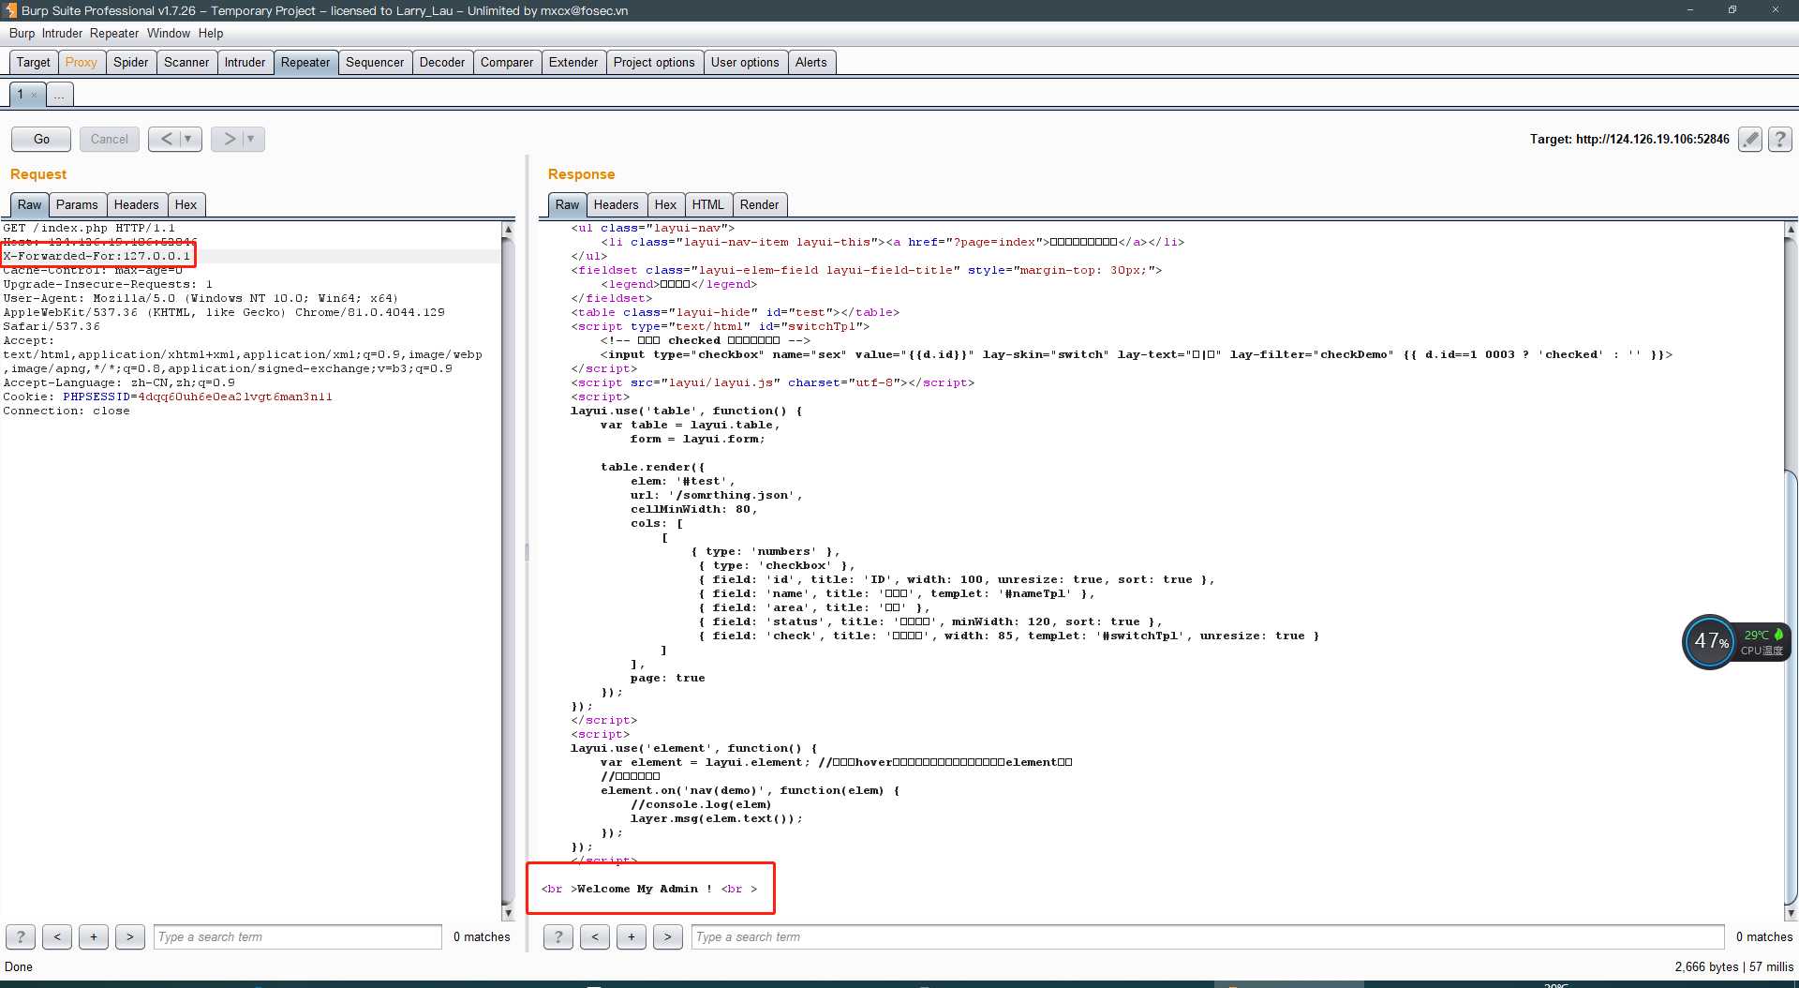Jump to next match in response search

(x=668, y=936)
